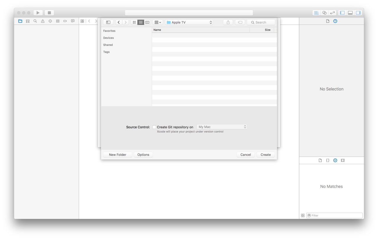The width and height of the screenshot is (378, 239).
Task: Select Tags section in sidebar
Action: pos(106,52)
